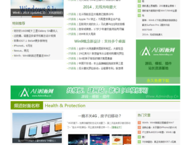Open the Windows 8.1 slideshow banner image
Screen dimensions: 193x145
click(x=37, y=8)
